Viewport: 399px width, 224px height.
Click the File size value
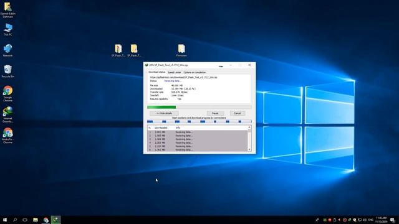tap(177, 86)
